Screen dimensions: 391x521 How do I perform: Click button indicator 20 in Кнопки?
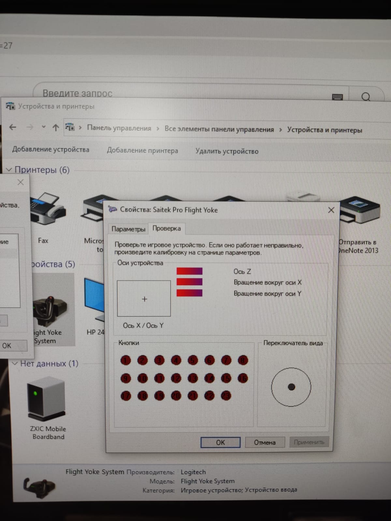pyautogui.click(x=176, y=396)
